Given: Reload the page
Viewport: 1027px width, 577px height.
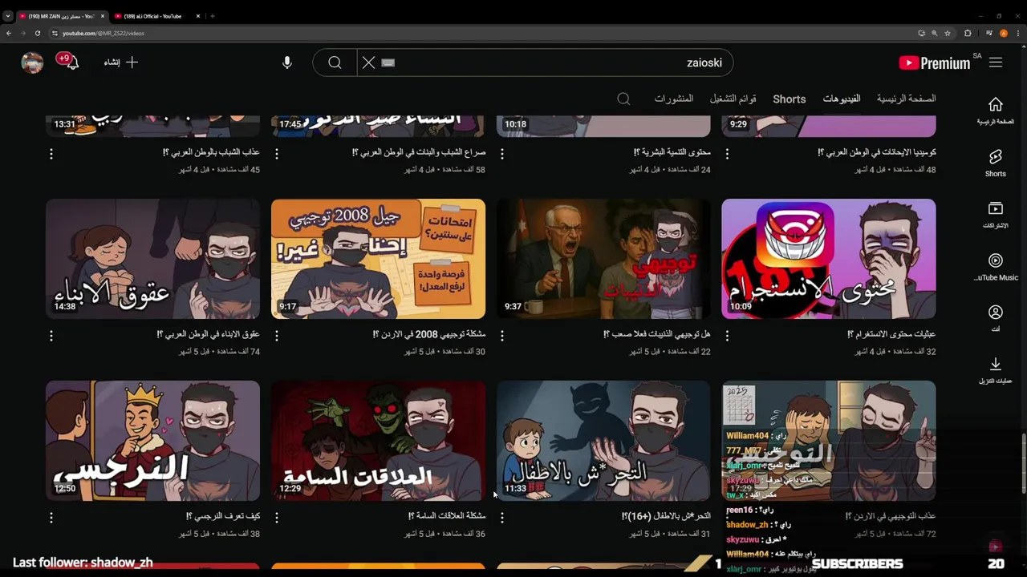Looking at the screenshot, I should (x=37, y=33).
